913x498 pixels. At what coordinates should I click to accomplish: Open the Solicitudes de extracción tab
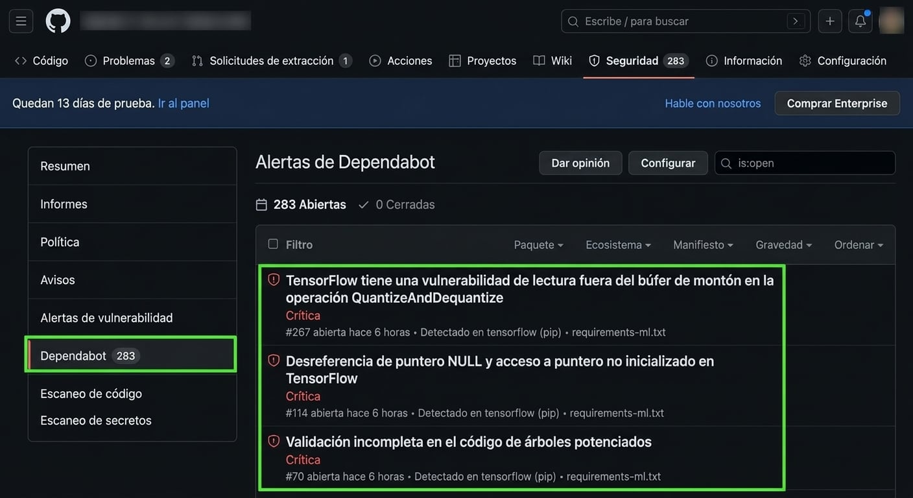click(272, 60)
